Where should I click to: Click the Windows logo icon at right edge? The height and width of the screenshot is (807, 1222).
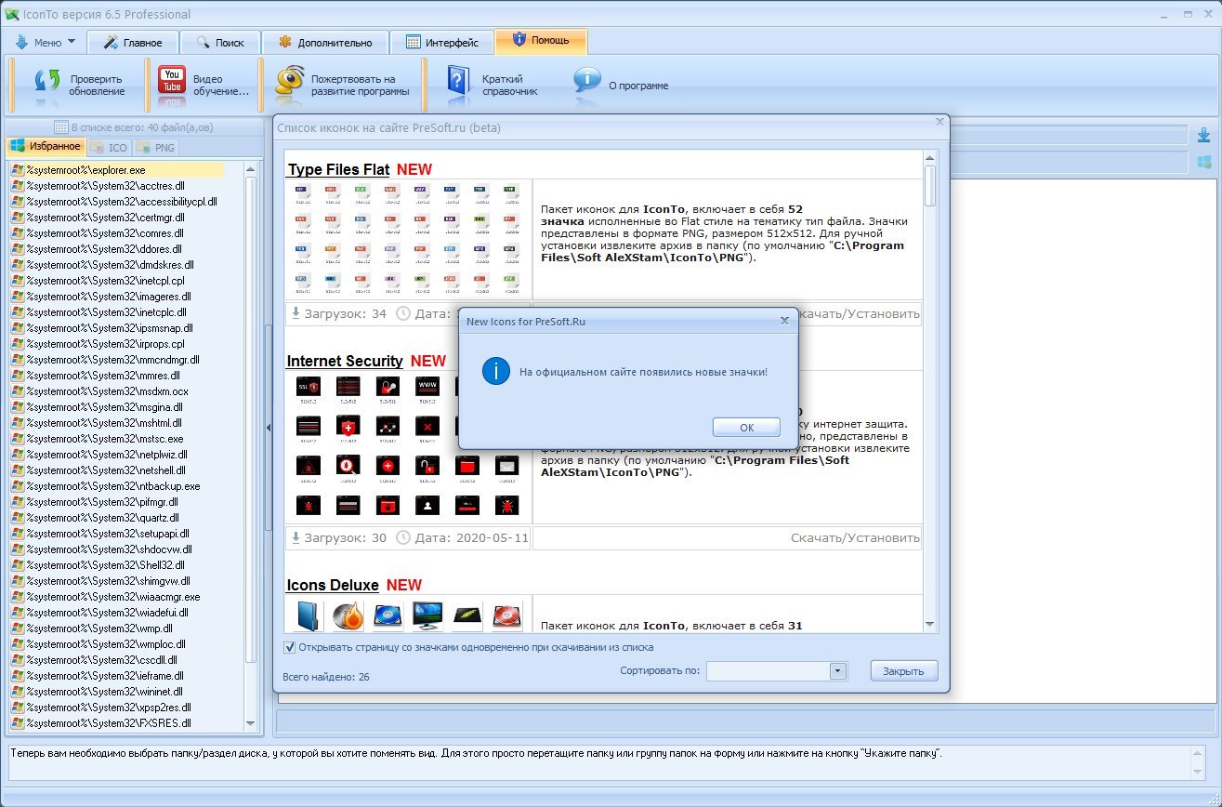1203,162
